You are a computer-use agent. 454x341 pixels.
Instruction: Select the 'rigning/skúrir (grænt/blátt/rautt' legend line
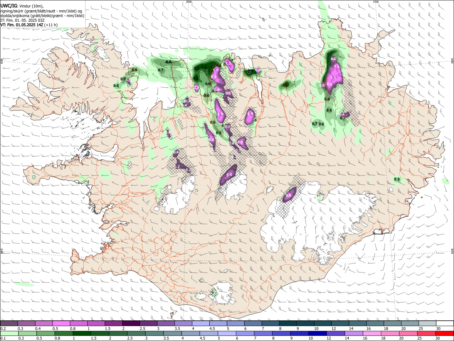41,11
